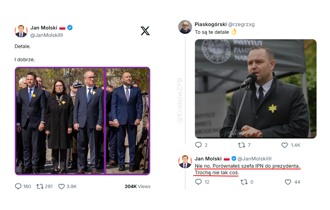Click the @JanMolskiIII handle on main tweet

[x=46, y=35]
